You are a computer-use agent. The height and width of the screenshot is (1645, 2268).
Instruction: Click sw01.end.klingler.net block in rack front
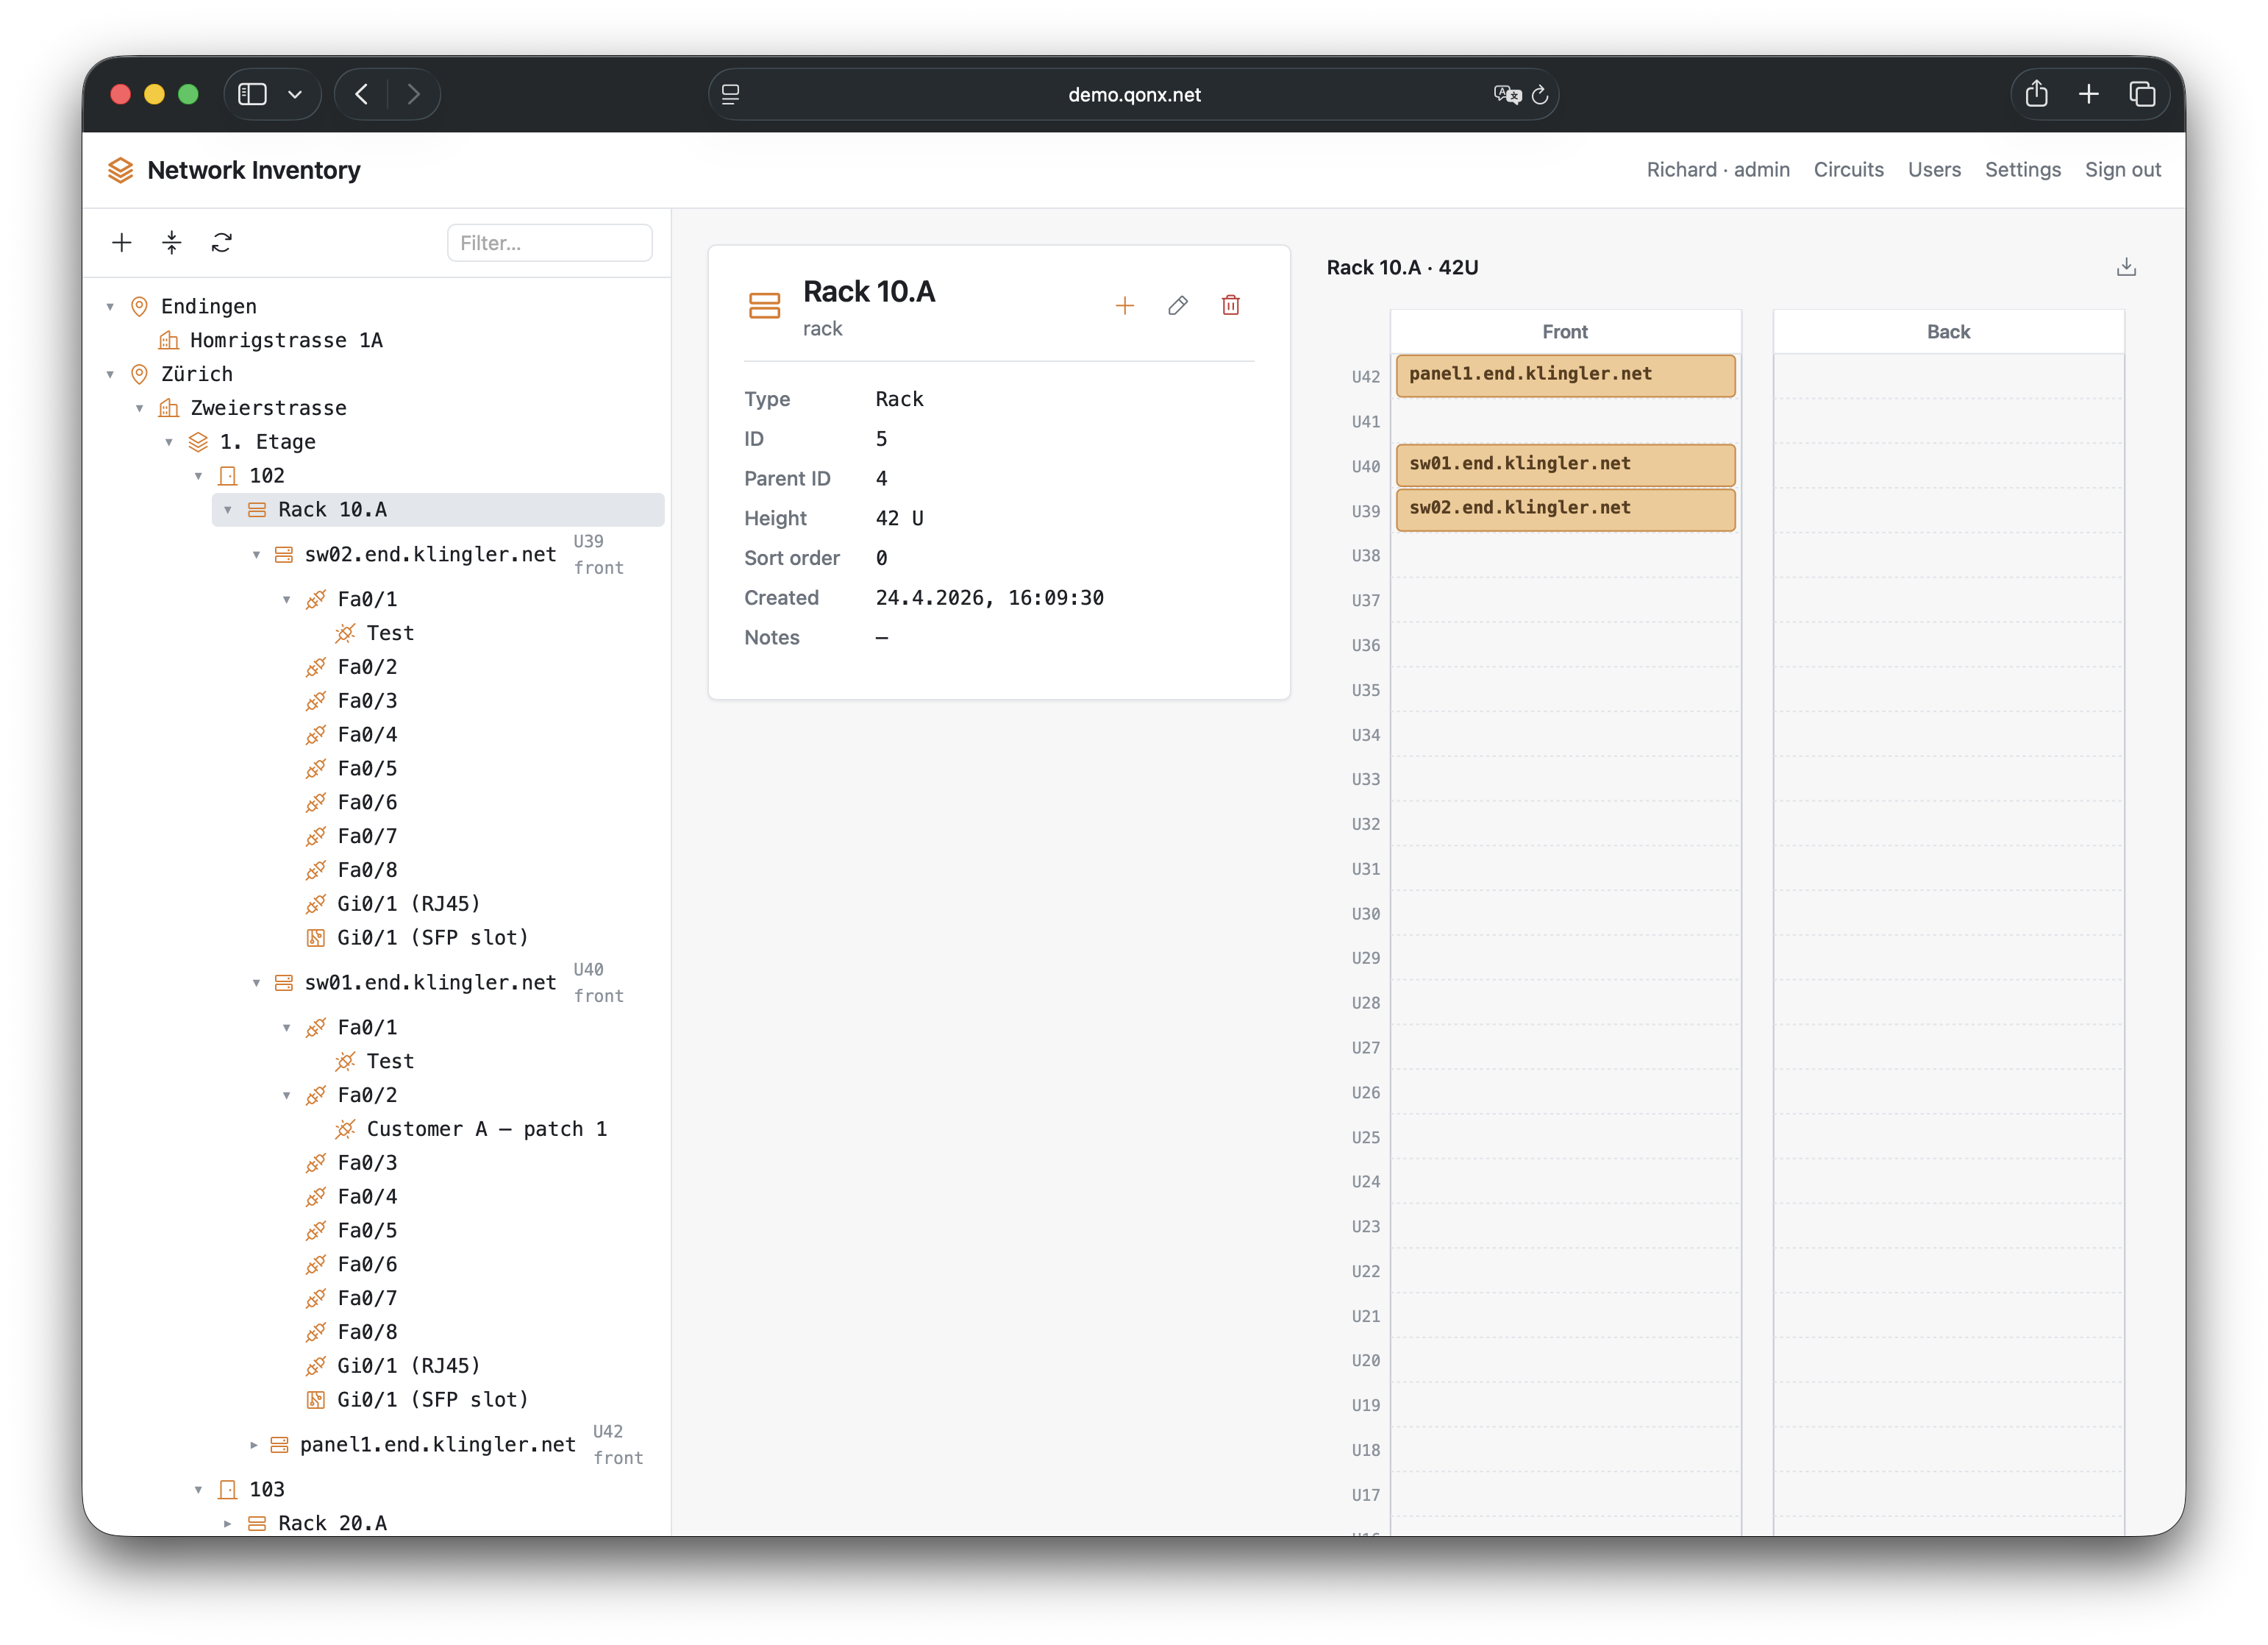pyautogui.click(x=1565, y=464)
